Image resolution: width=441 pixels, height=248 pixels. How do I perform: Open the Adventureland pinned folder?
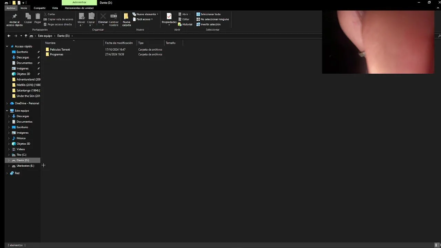(x=26, y=80)
